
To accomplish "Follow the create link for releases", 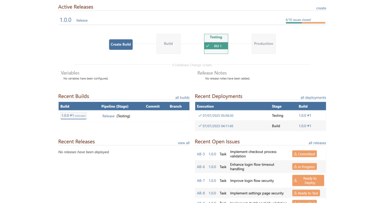I will click(x=321, y=8).
